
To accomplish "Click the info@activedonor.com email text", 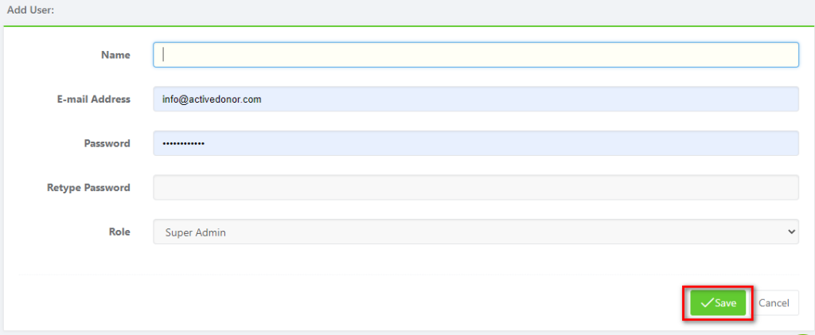I will (x=212, y=99).
